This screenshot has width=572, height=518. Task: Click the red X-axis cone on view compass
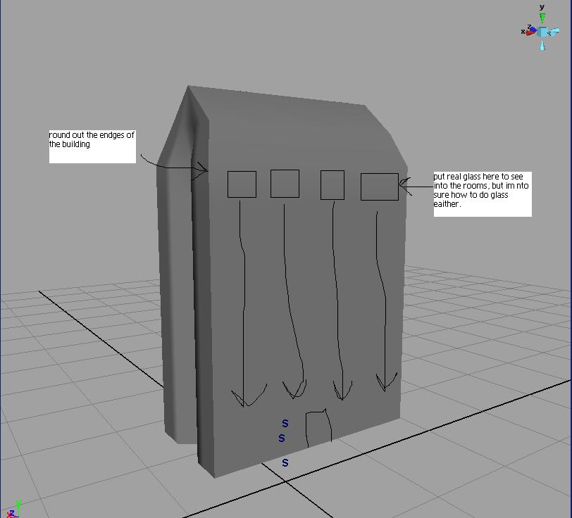tap(530, 33)
